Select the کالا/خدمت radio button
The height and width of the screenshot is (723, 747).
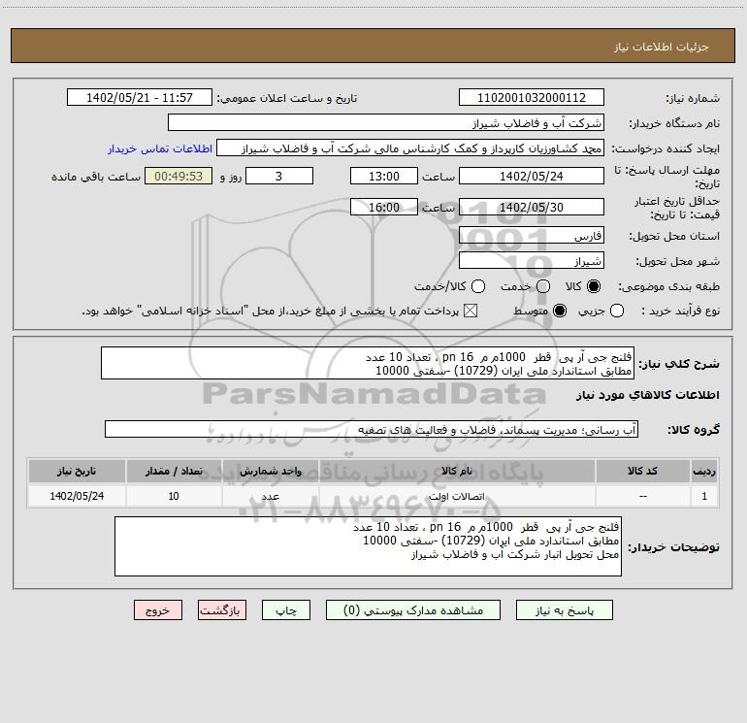(x=478, y=286)
